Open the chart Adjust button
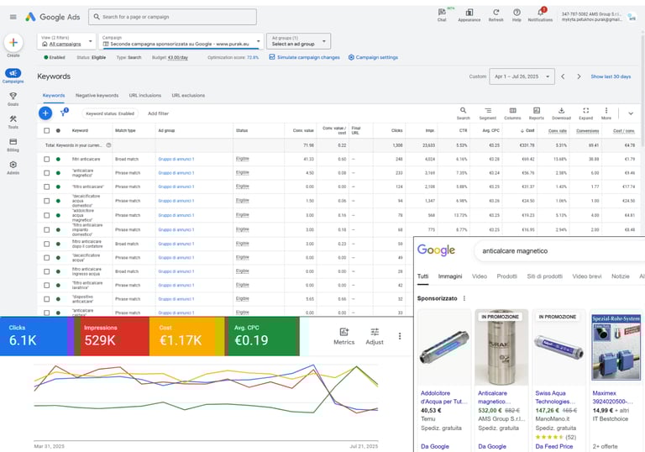The width and height of the screenshot is (645, 452). click(375, 336)
